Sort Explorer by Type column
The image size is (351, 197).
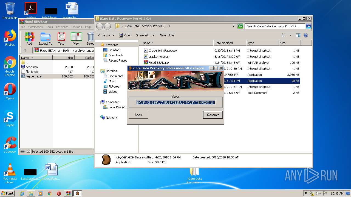coord(262,43)
